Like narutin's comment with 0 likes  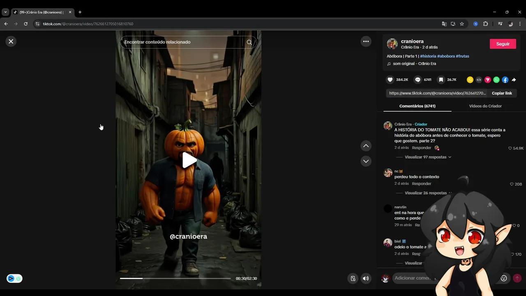click(514, 225)
